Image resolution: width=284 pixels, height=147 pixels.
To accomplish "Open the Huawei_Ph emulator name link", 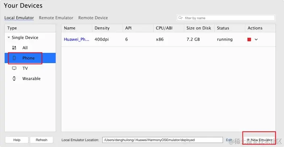I will coord(76,39).
